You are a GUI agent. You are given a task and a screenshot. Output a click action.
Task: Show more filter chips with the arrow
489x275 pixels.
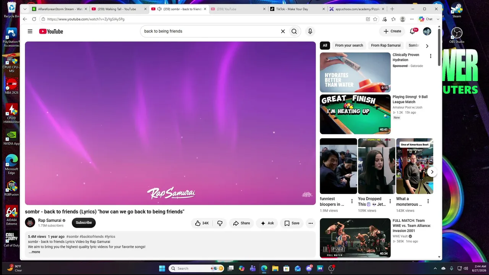[427, 46]
